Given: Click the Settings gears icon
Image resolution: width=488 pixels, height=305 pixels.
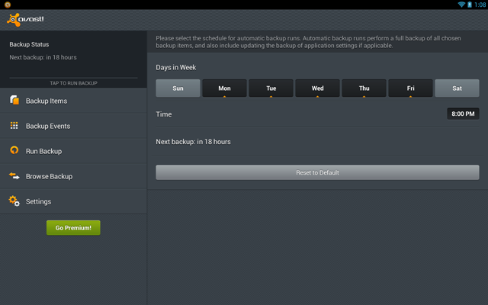Looking at the screenshot, I should (14, 201).
